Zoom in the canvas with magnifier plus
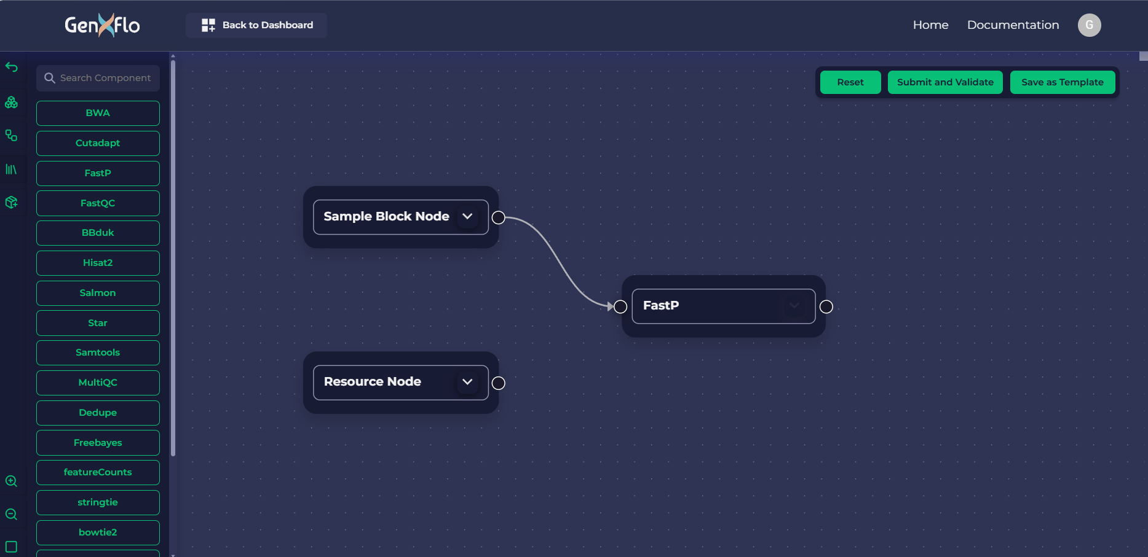The height and width of the screenshot is (557, 1148). pos(11,481)
